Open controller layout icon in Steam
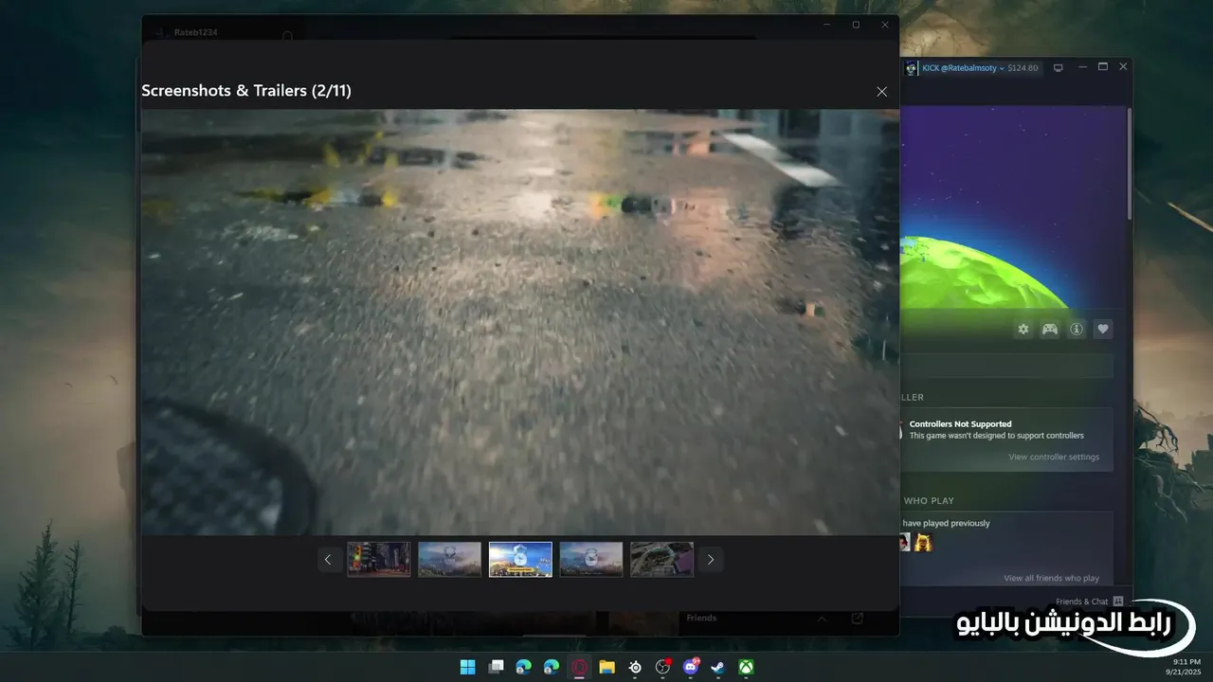The height and width of the screenshot is (682, 1213). [x=1050, y=329]
